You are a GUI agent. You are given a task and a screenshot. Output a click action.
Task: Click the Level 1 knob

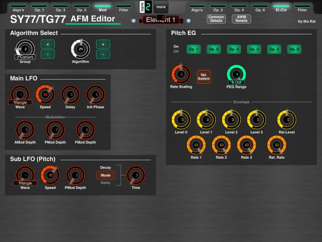[206, 119]
